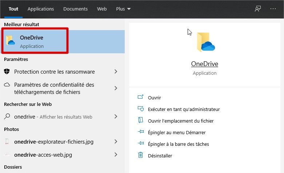Open the three-dots options menu
Screen dimensions: 284x173
coord(273,9)
